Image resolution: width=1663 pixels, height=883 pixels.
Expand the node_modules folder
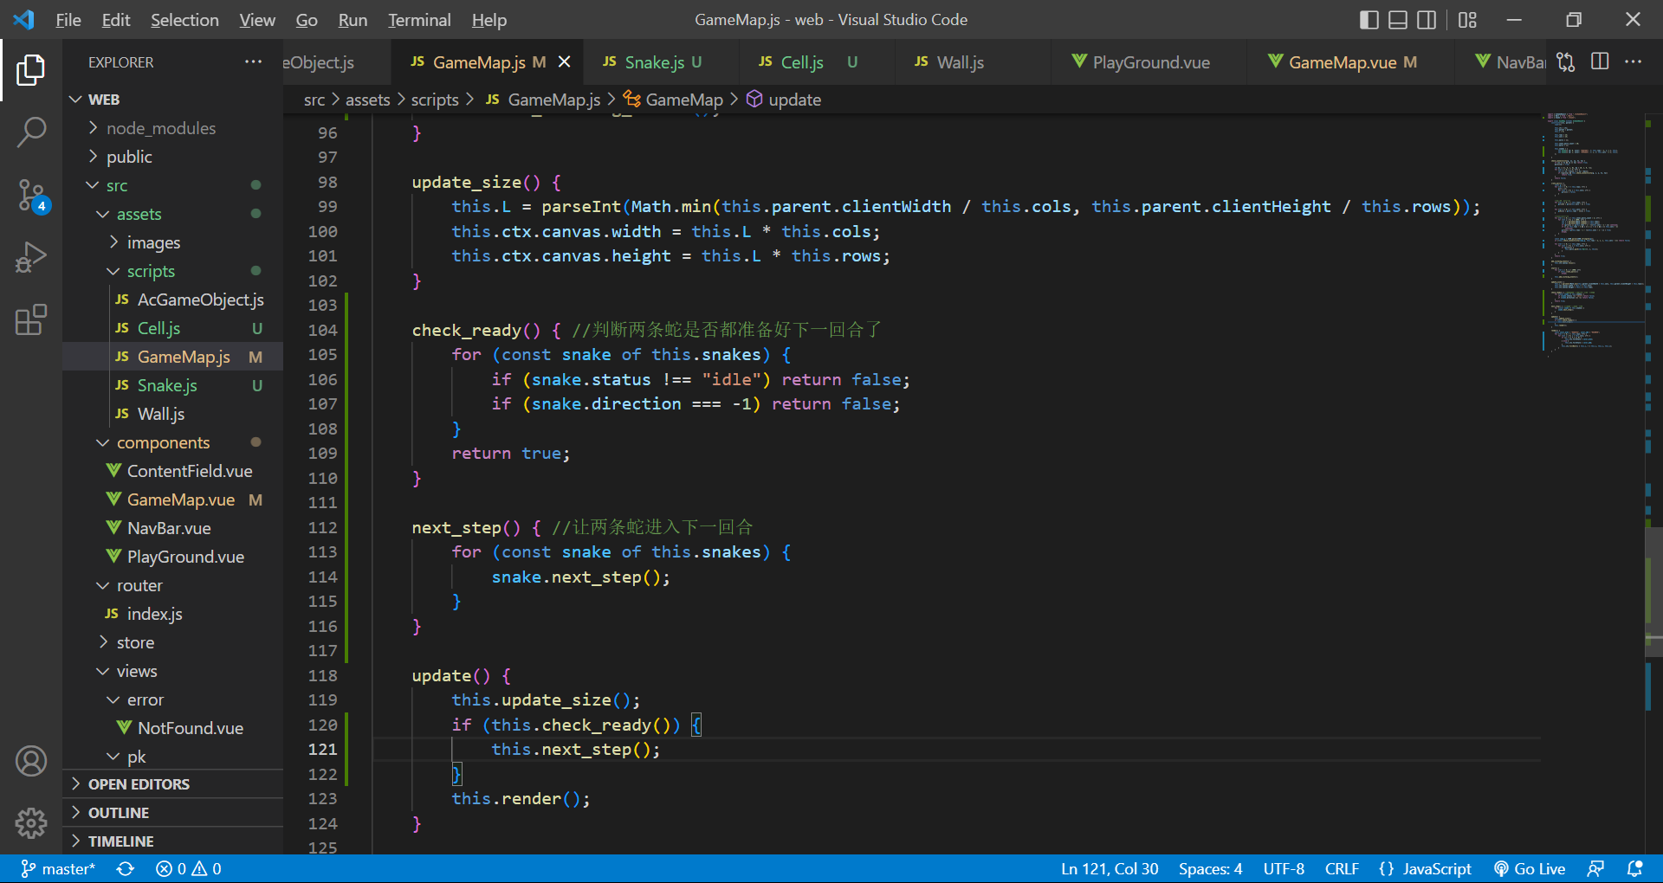[173, 128]
